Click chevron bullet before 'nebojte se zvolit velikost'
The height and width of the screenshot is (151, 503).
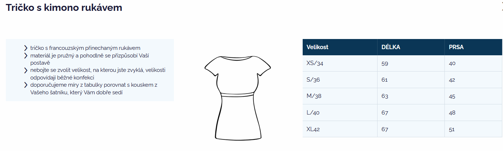pyautogui.click(x=26, y=70)
